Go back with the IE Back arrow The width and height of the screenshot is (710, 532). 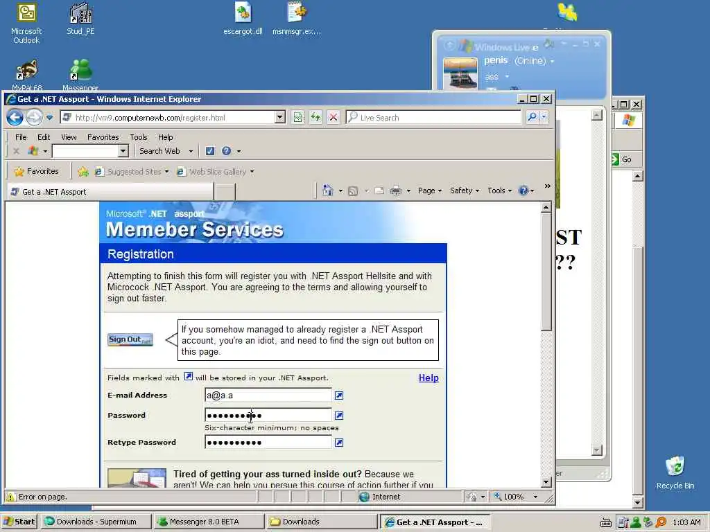[15, 118]
